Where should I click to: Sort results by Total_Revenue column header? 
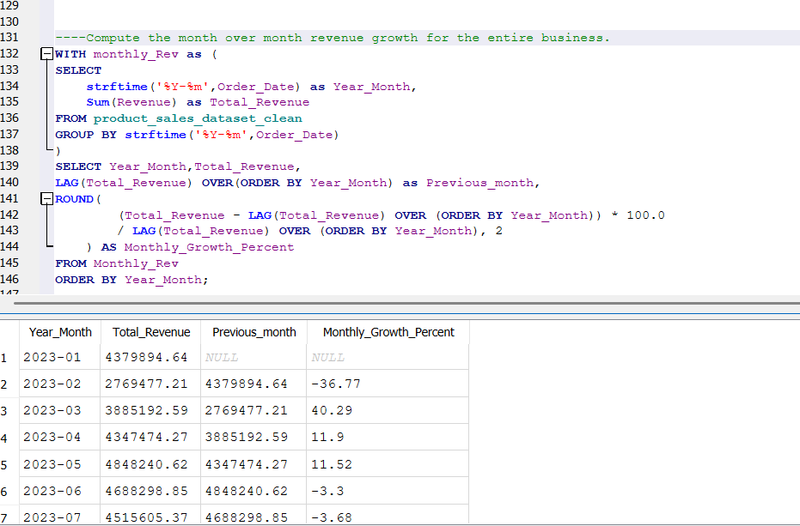click(150, 332)
